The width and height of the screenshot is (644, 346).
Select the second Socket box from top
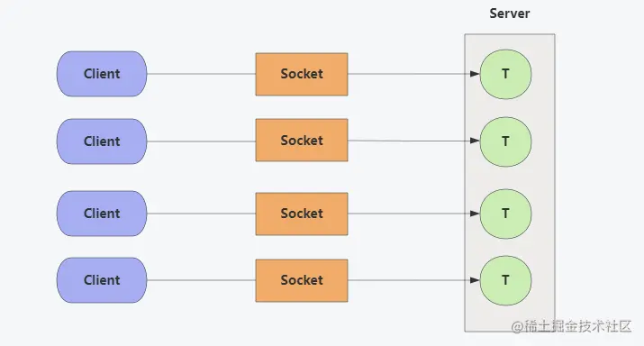[x=302, y=141]
